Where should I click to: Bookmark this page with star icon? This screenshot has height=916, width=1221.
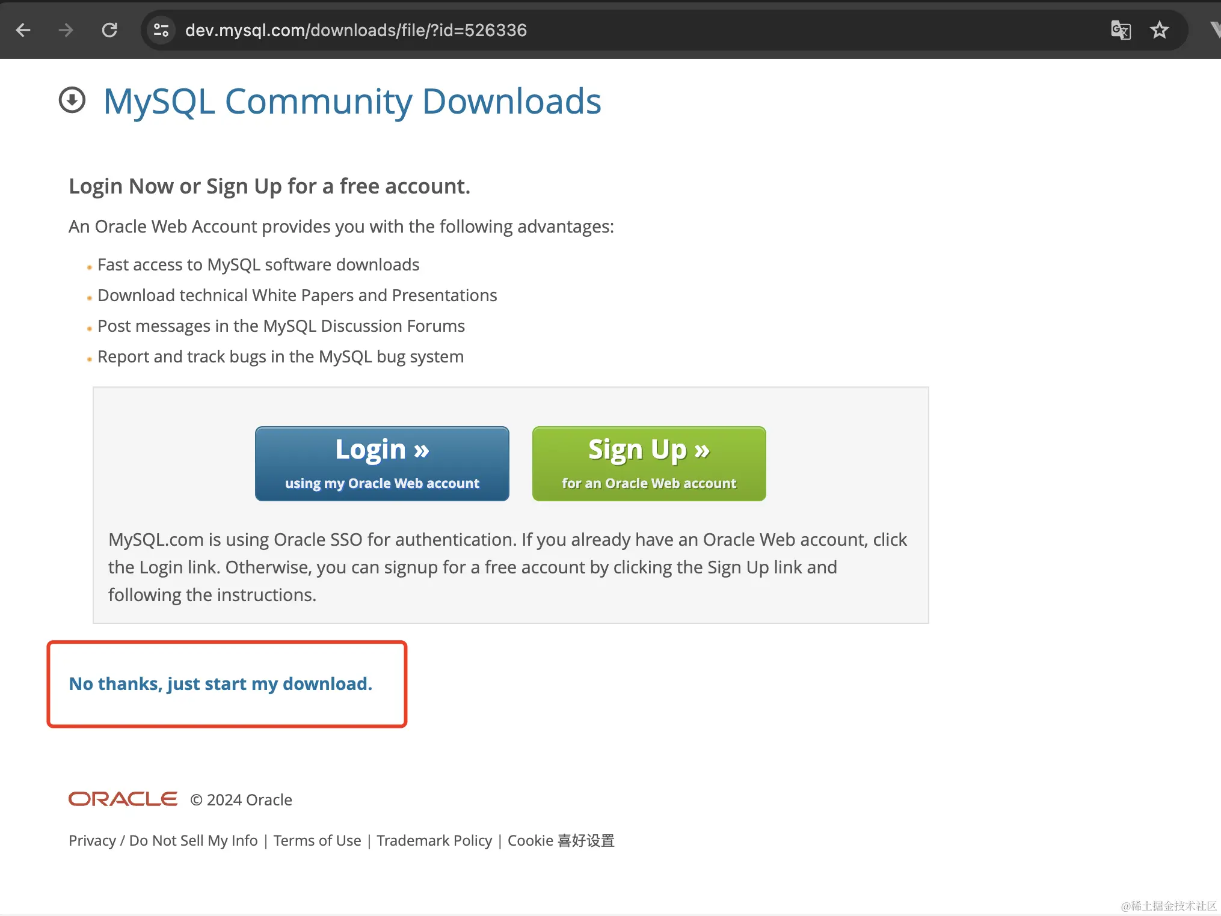point(1159,30)
